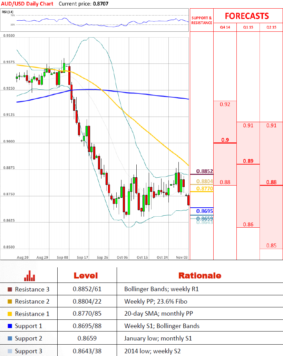Click the Aug 20 date axis label
Image resolution: width=283 pixels, height=356 pixels.
[x=23, y=257]
